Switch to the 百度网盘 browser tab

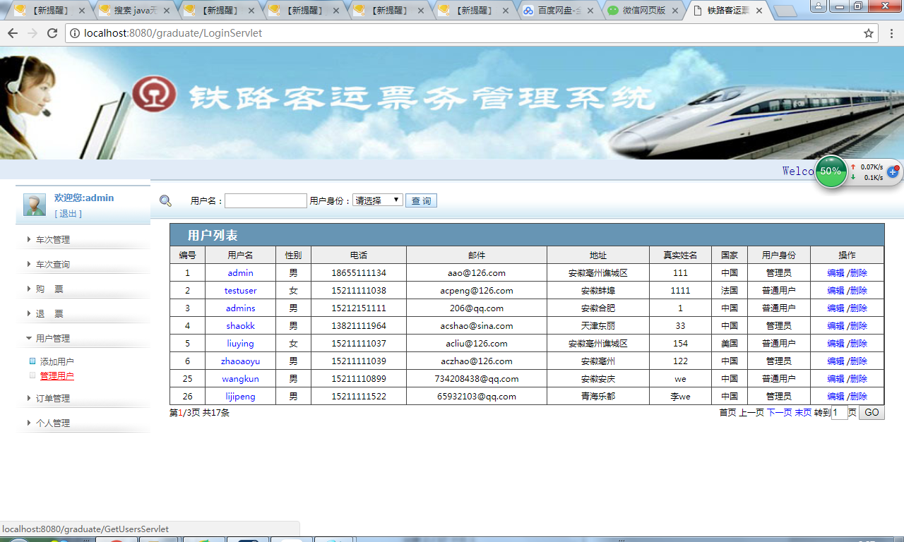pyautogui.click(x=558, y=11)
